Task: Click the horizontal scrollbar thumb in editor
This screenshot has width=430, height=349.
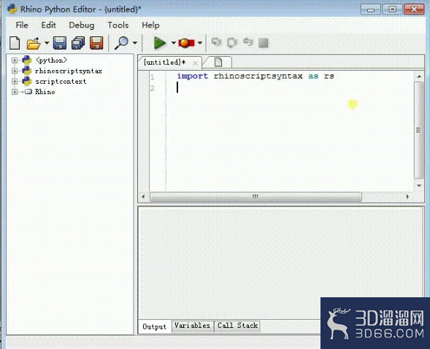Action: [x=256, y=197]
